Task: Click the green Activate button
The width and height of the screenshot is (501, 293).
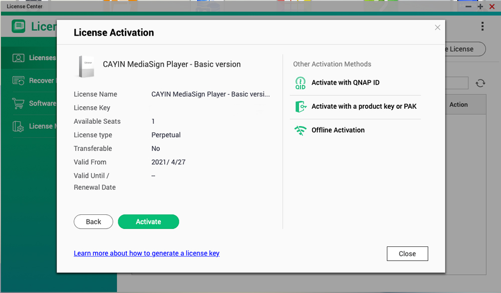Action: point(148,222)
